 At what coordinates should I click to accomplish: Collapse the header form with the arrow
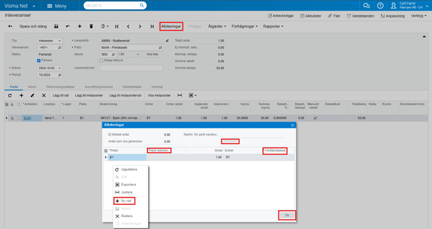(424, 36)
